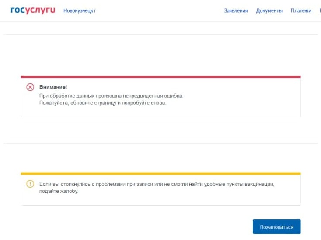Click the red bar atop the error alert

pyautogui.click(x=160, y=77)
